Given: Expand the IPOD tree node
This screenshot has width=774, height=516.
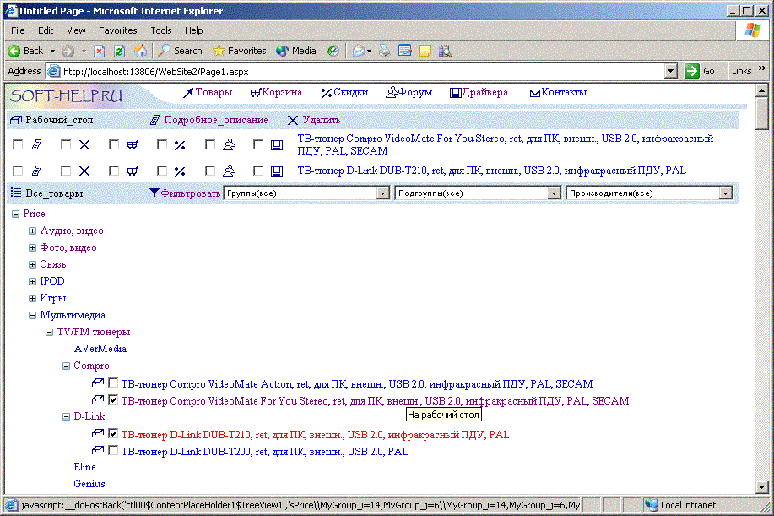Looking at the screenshot, I should 32,281.
